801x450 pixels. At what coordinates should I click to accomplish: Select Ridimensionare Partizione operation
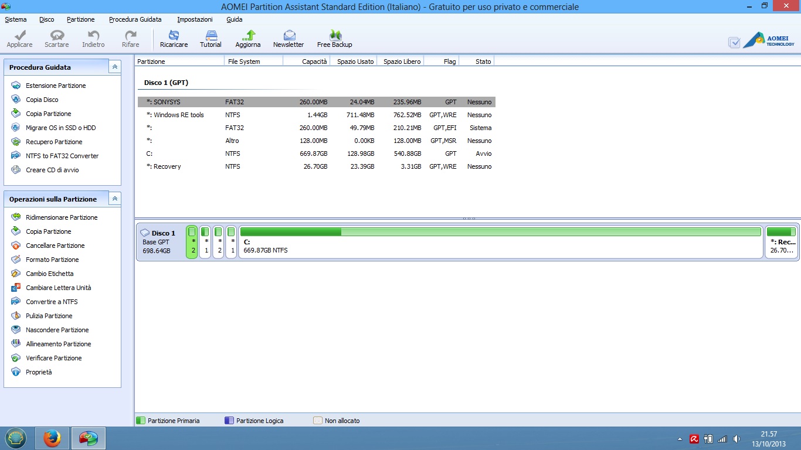pyautogui.click(x=62, y=217)
